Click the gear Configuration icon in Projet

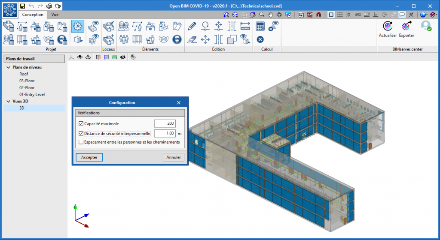click(x=78, y=26)
